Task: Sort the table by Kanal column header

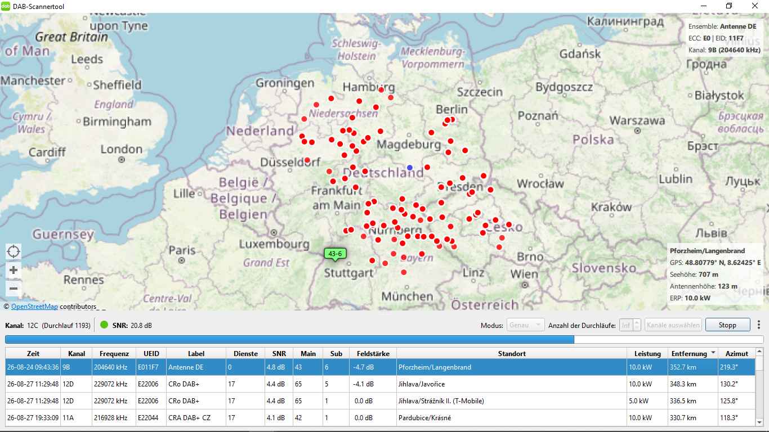Action: tap(77, 353)
